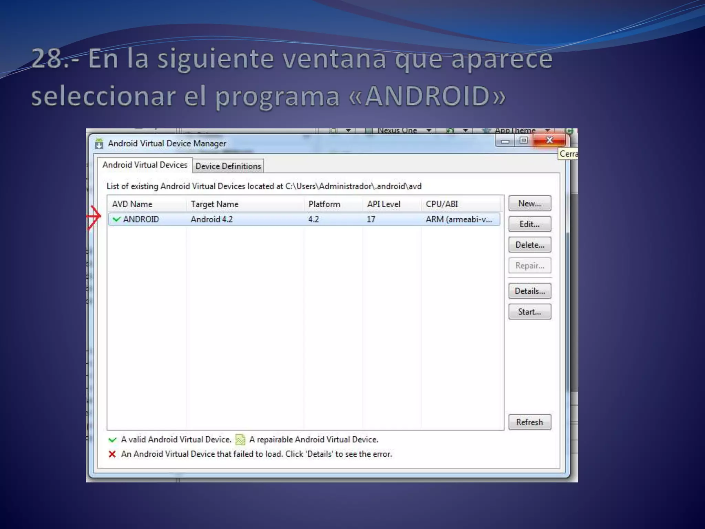The width and height of the screenshot is (705, 529).
Task: Click the Edit... button
Action: tap(529, 224)
